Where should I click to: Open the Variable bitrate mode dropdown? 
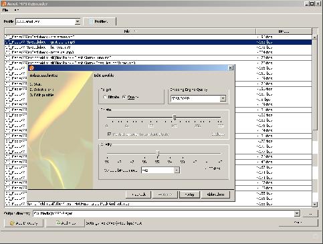tap(177, 170)
